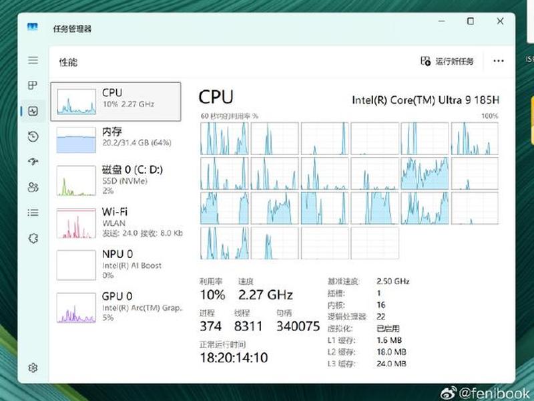Click the cores value 16
Image resolution: width=534 pixels, height=401 pixels.
(380, 305)
